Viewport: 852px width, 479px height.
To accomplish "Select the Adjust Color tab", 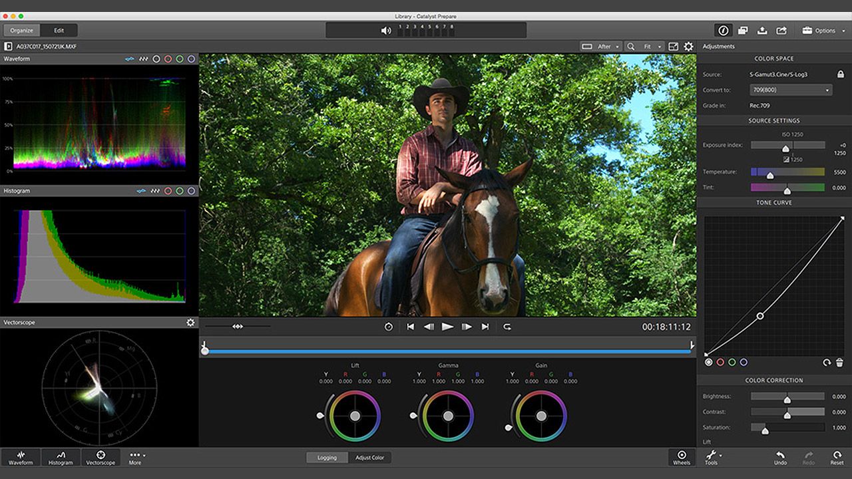I will click(369, 458).
